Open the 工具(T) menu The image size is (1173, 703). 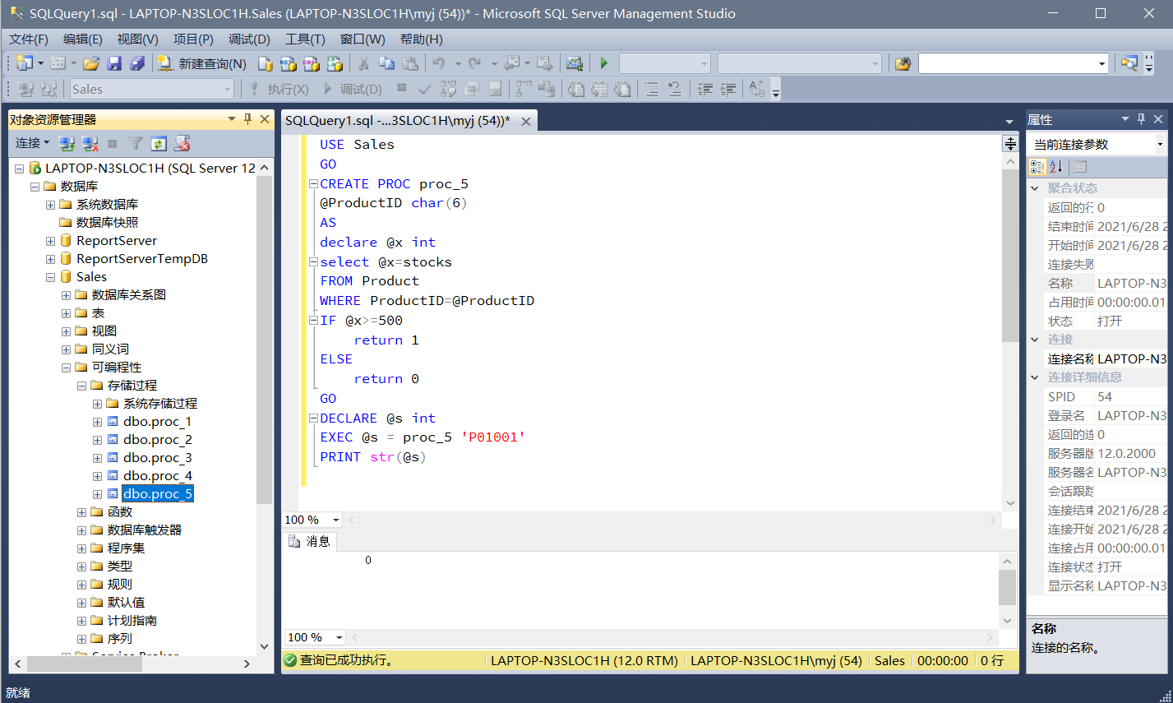[305, 39]
